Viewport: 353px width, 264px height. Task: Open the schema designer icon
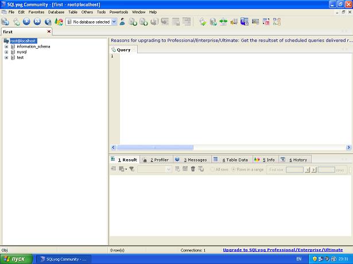[277, 22]
